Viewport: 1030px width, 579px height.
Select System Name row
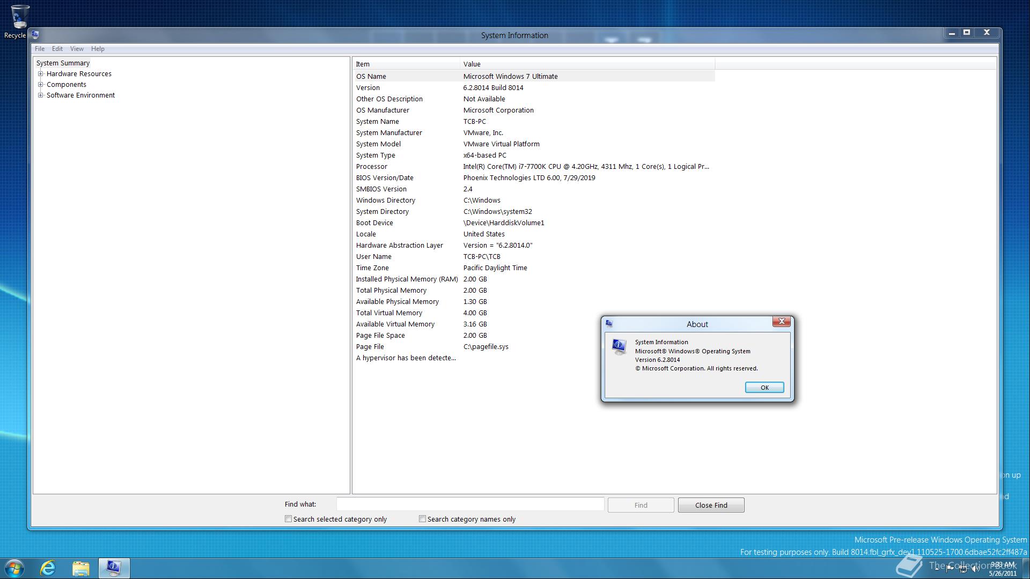click(534, 122)
